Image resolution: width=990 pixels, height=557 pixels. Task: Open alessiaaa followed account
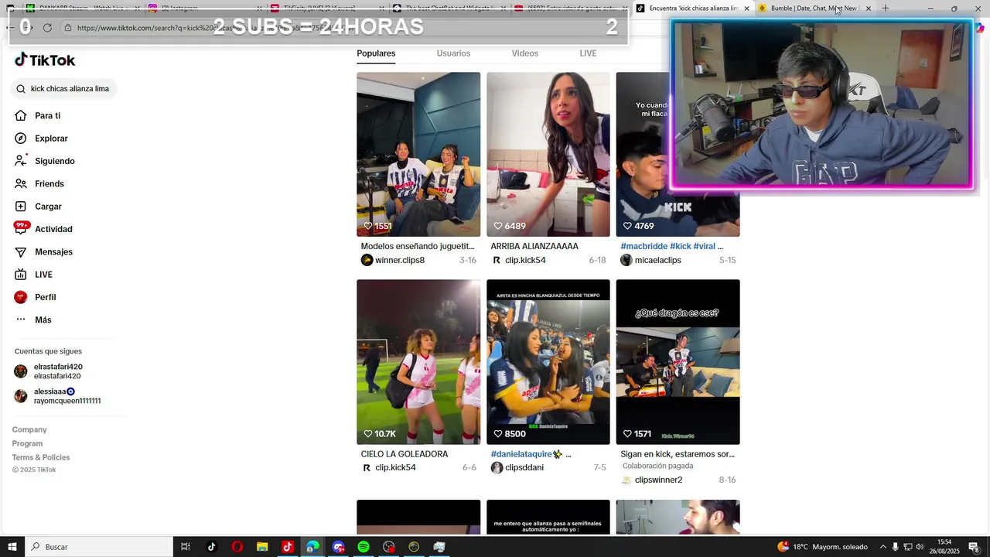pos(57,396)
